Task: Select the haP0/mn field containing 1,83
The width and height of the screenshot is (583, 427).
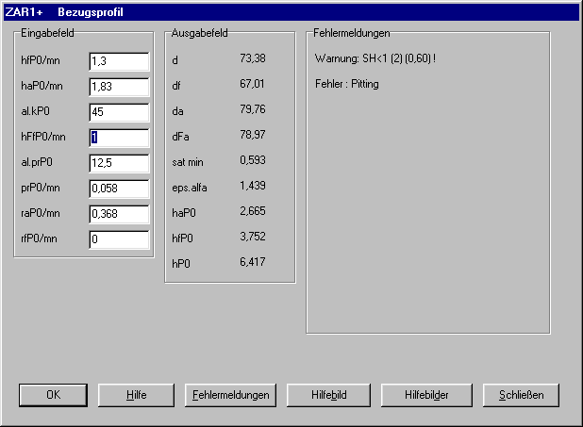Action: [119, 88]
